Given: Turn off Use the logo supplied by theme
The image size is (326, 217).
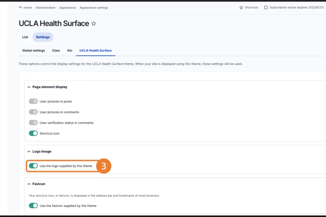Looking at the screenshot, I should (x=33, y=166).
